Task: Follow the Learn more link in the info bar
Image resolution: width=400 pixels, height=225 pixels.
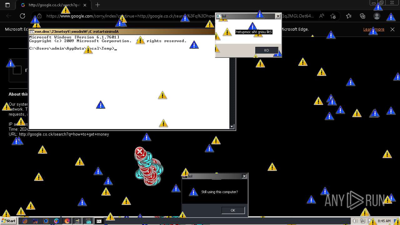Action: pos(374,29)
